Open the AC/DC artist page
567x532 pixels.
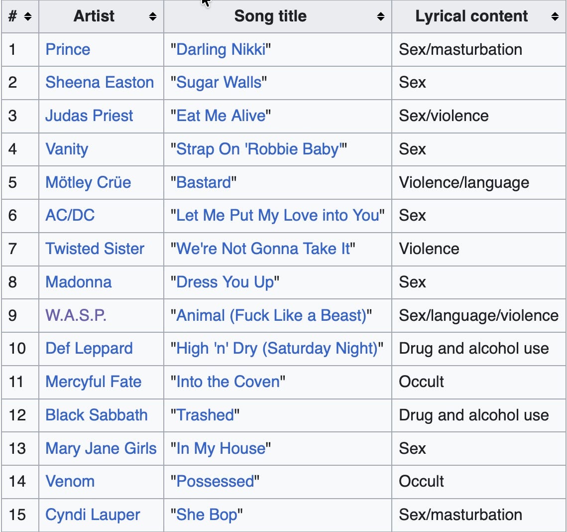click(x=70, y=215)
